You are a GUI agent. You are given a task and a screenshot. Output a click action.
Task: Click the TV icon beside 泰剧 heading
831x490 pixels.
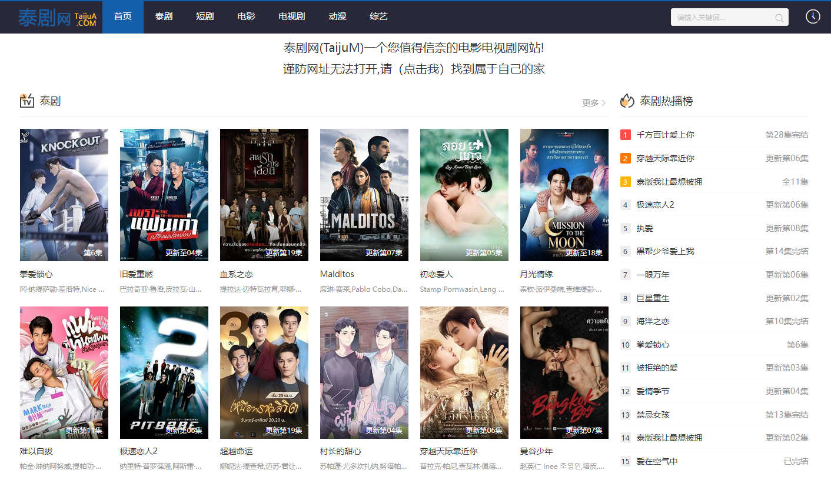pyautogui.click(x=27, y=101)
